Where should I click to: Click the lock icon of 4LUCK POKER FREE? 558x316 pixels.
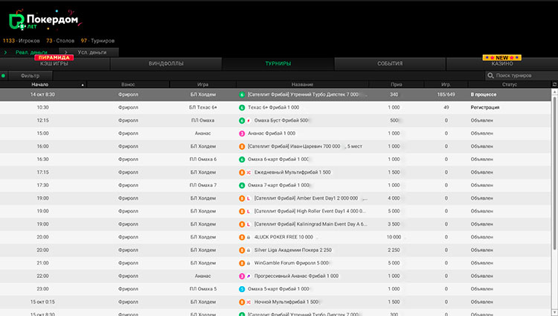[x=248, y=237]
